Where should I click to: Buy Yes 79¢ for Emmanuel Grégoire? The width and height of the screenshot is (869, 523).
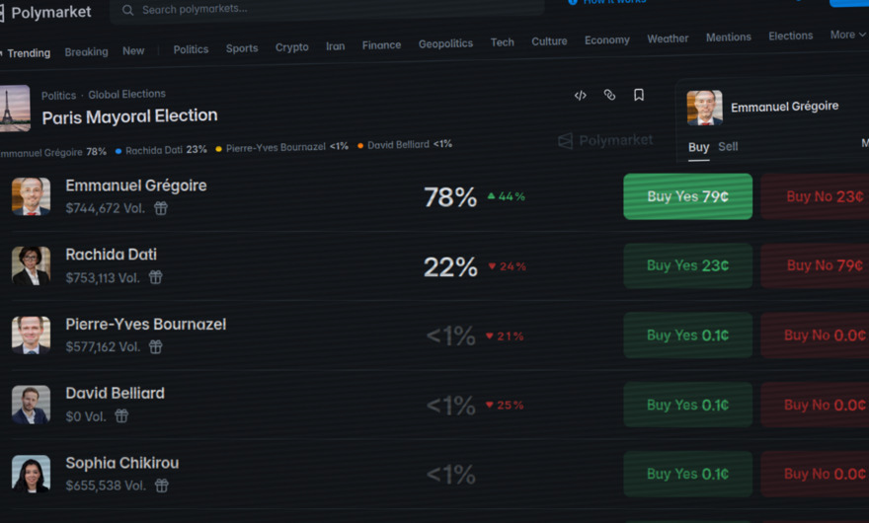pyautogui.click(x=687, y=196)
